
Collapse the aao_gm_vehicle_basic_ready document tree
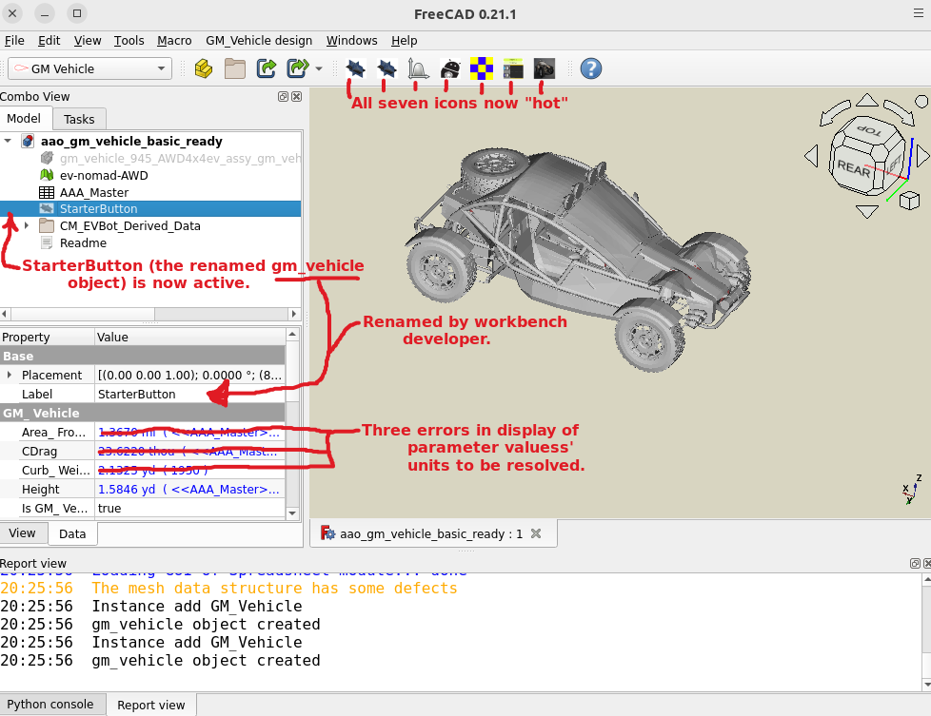pyautogui.click(x=9, y=142)
